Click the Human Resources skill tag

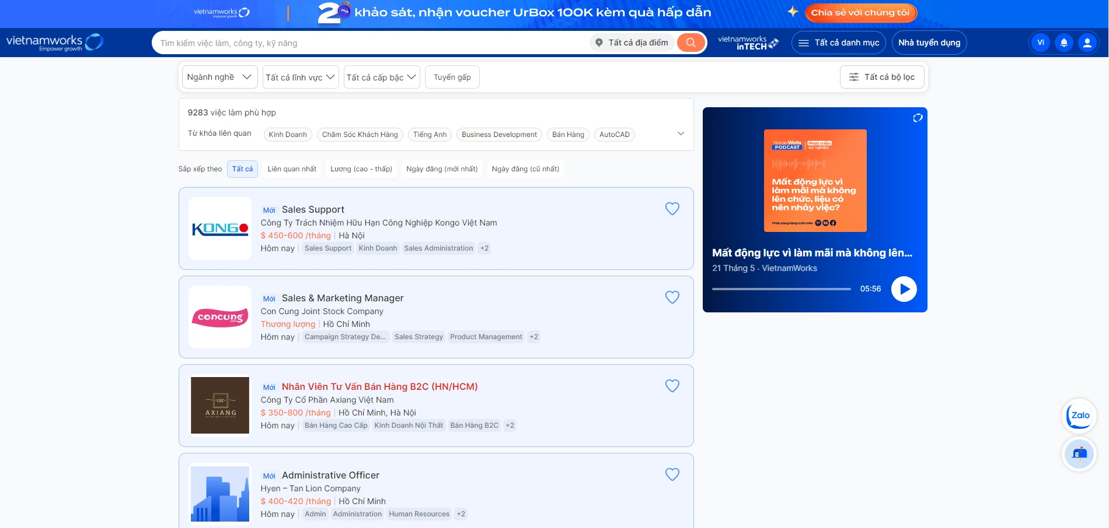419,514
